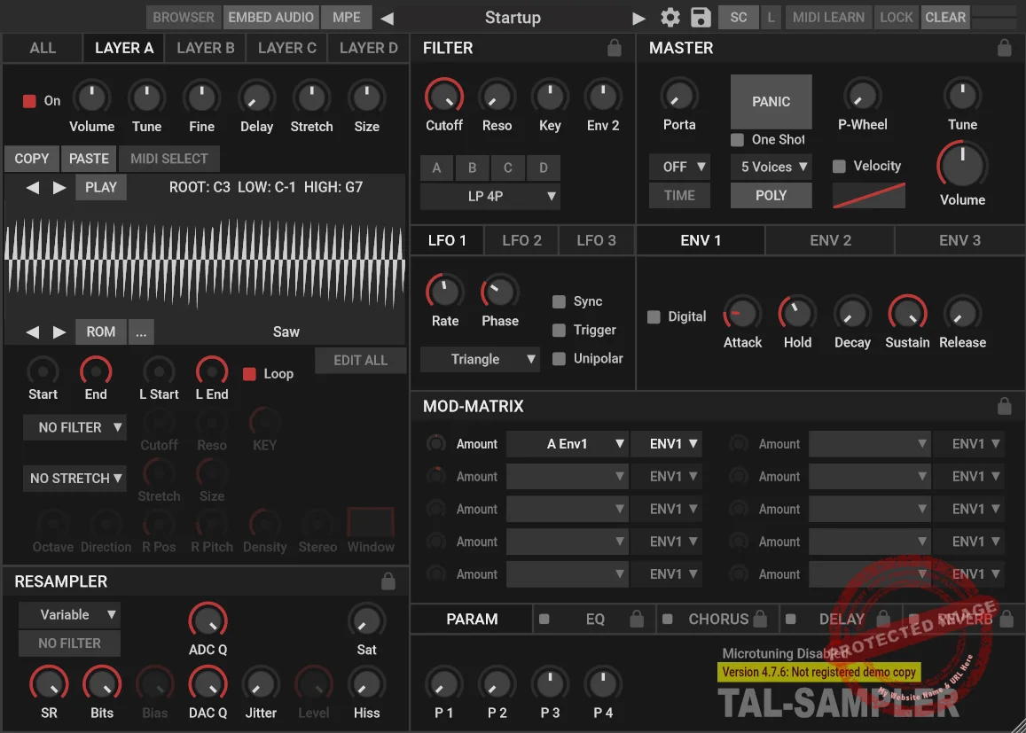
Task: Click the Microtuning Disabled label
Action: 785,653
